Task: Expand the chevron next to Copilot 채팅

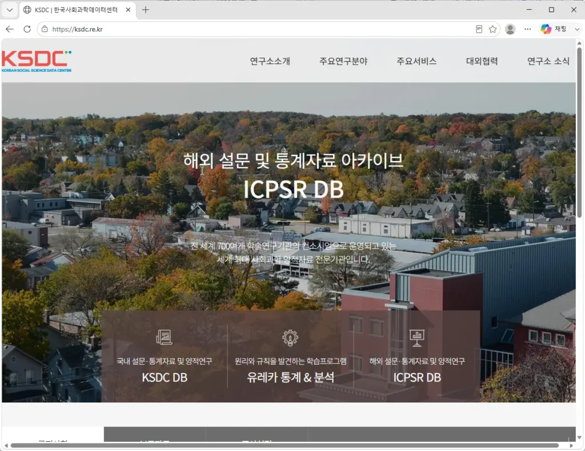Action: pyautogui.click(x=577, y=29)
